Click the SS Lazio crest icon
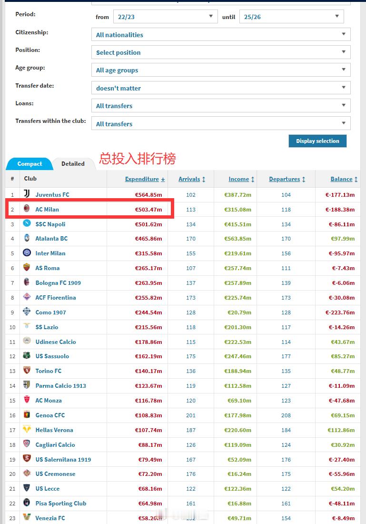The height and width of the screenshot is (524, 366). [x=27, y=326]
